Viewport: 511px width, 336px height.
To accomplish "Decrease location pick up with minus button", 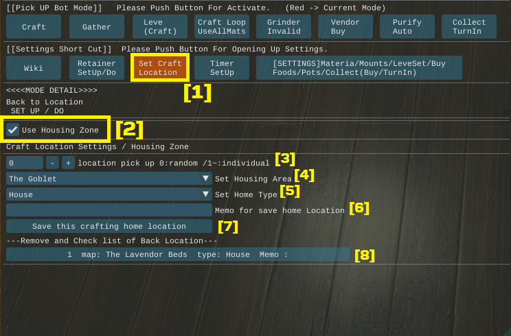I will 53,163.
